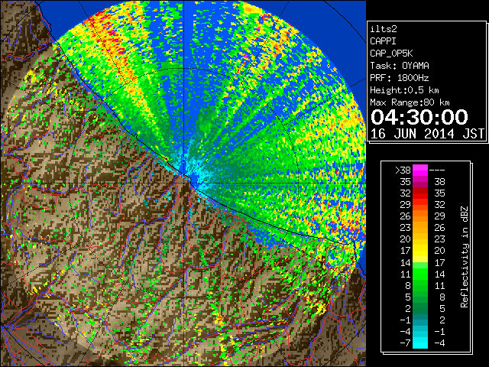
Task: Click the '>38' legend label
Action: (x=403, y=171)
